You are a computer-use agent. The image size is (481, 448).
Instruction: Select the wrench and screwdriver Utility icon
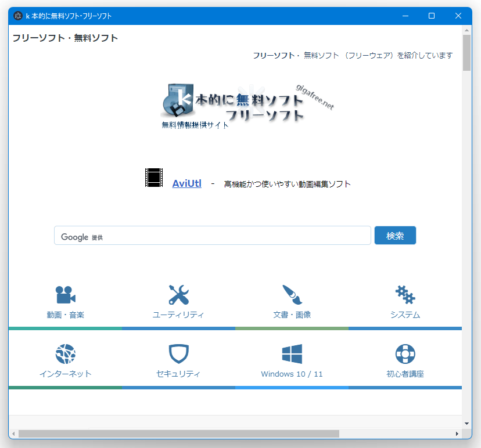click(x=178, y=295)
